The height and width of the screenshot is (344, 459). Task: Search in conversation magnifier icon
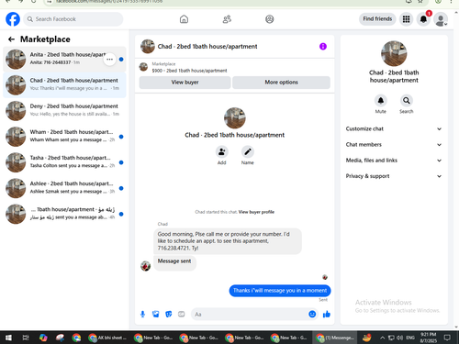(407, 100)
